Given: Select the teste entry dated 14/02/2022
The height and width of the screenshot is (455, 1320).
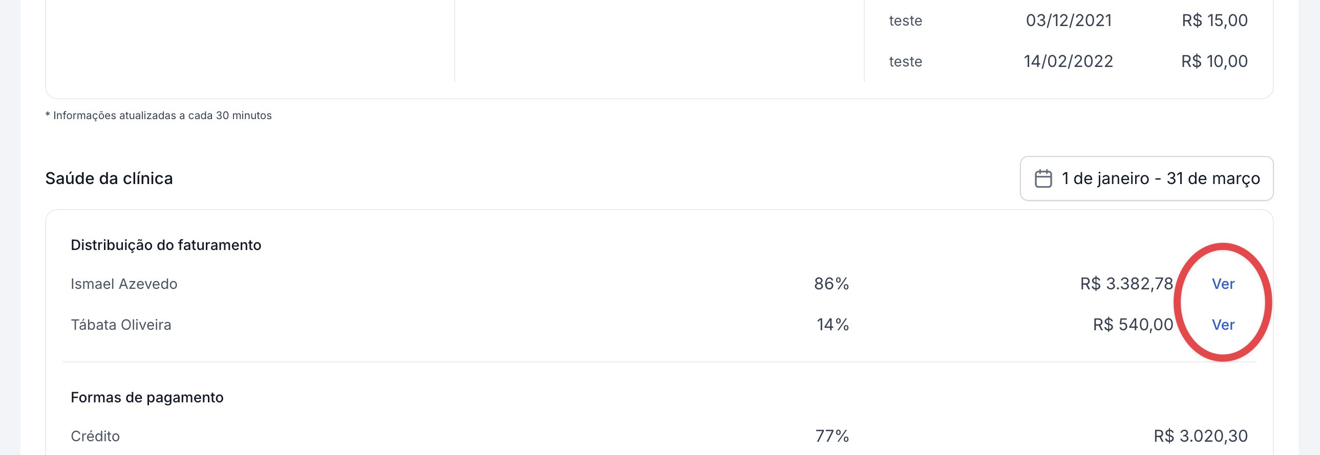Looking at the screenshot, I should tap(905, 61).
